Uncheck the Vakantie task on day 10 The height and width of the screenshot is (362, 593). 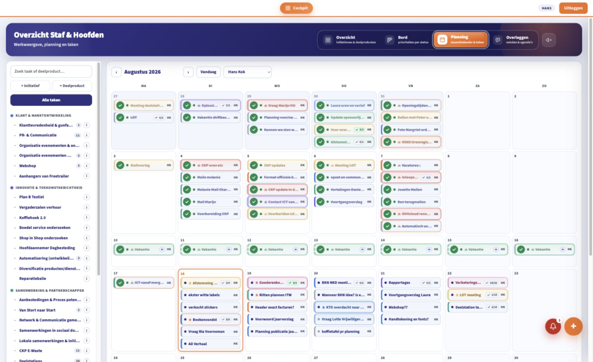(120, 249)
